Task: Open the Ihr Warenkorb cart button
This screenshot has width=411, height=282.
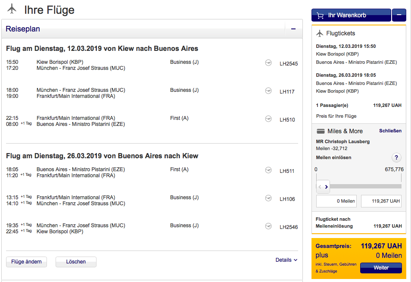Action: [351, 15]
